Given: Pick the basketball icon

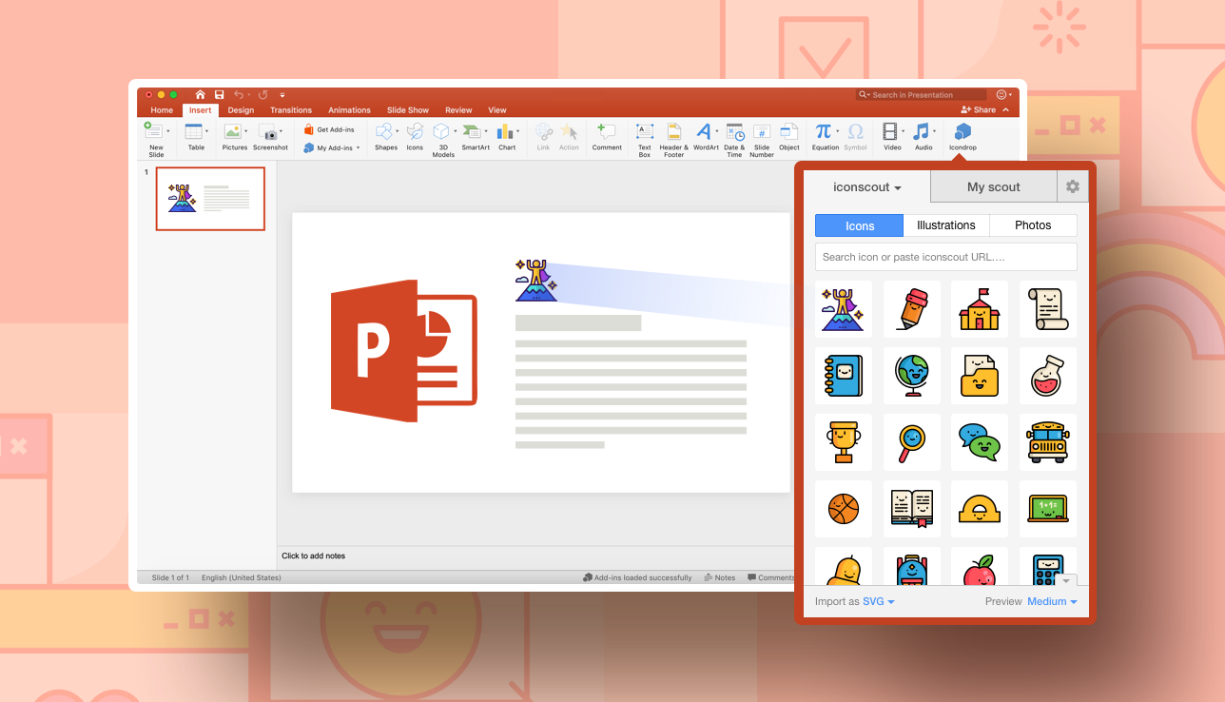Looking at the screenshot, I should pyautogui.click(x=844, y=508).
